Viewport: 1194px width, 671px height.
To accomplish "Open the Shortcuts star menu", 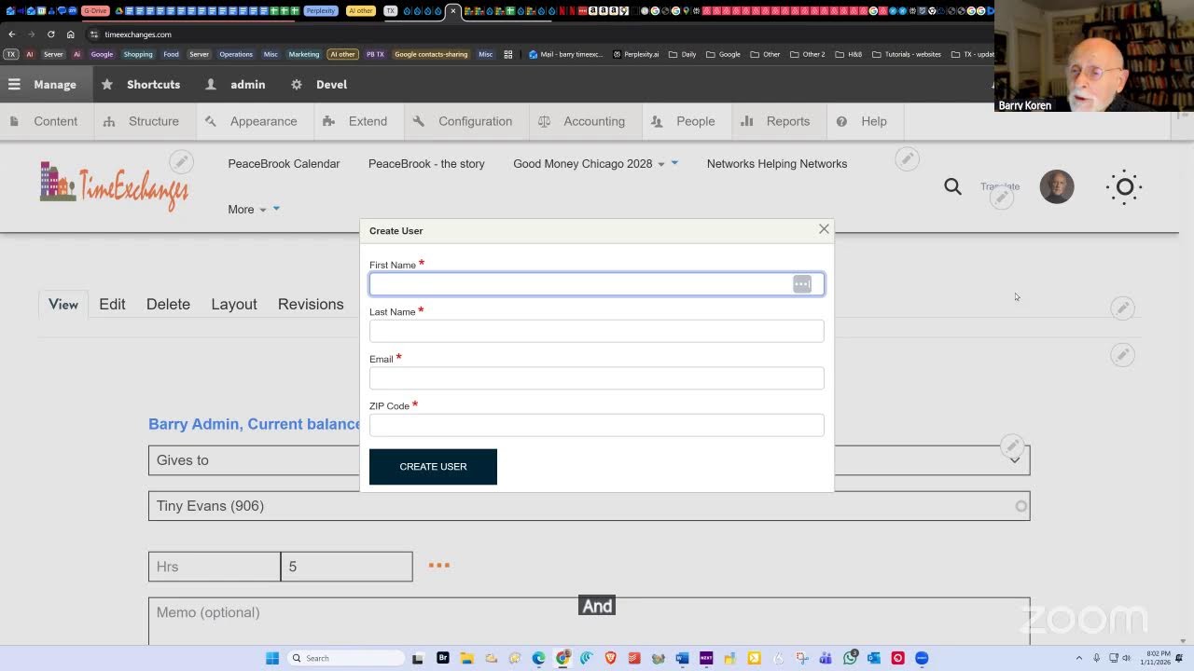I will (141, 84).
